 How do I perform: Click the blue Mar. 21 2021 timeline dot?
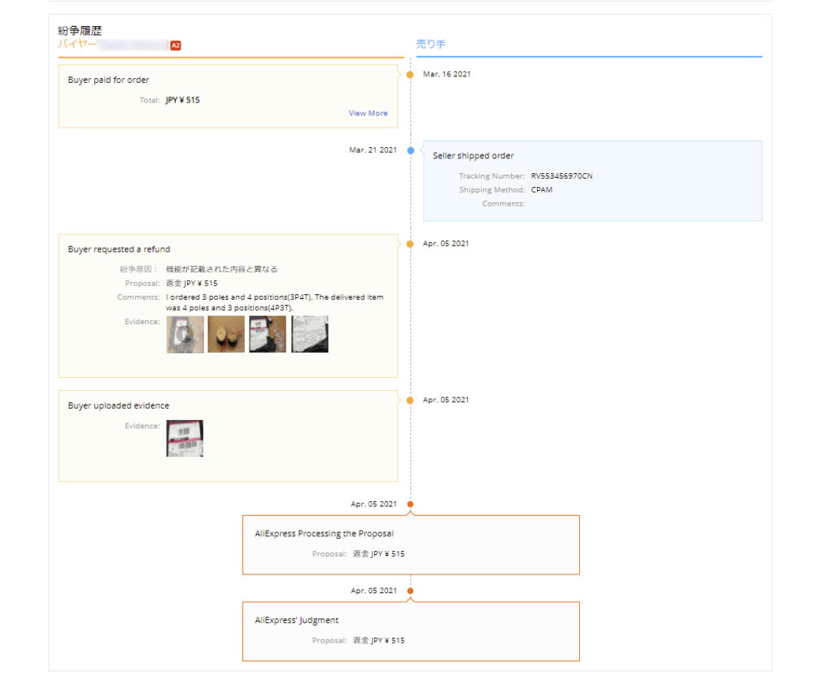410,150
